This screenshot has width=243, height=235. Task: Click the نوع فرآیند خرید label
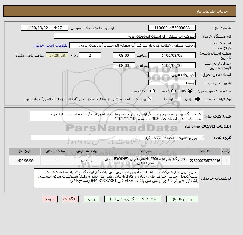(x=218, y=99)
